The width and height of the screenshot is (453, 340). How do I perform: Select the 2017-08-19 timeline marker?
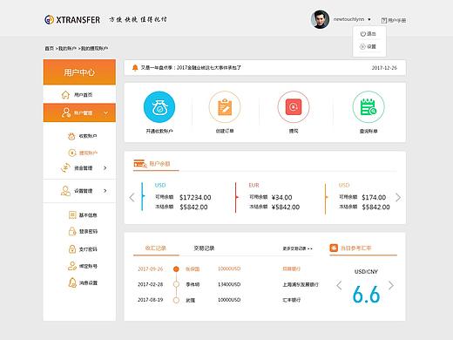pyautogui.click(x=176, y=300)
